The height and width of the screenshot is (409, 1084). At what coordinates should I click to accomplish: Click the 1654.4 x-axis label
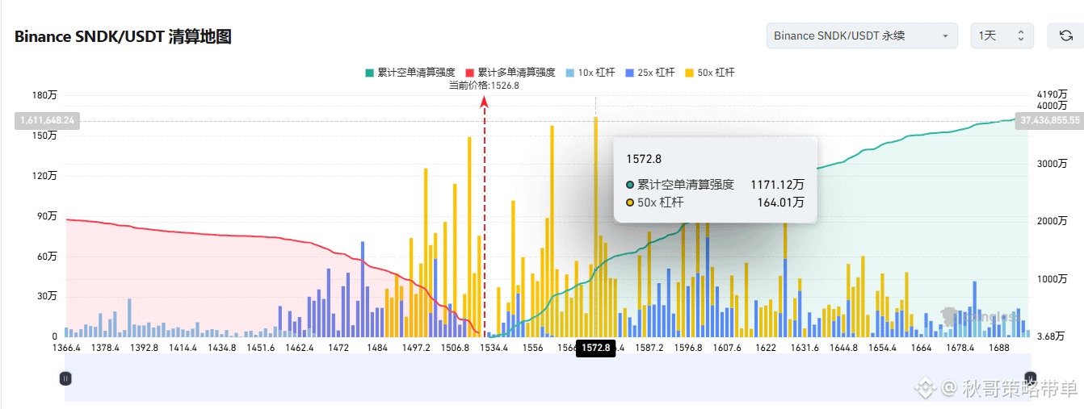pyautogui.click(x=883, y=348)
